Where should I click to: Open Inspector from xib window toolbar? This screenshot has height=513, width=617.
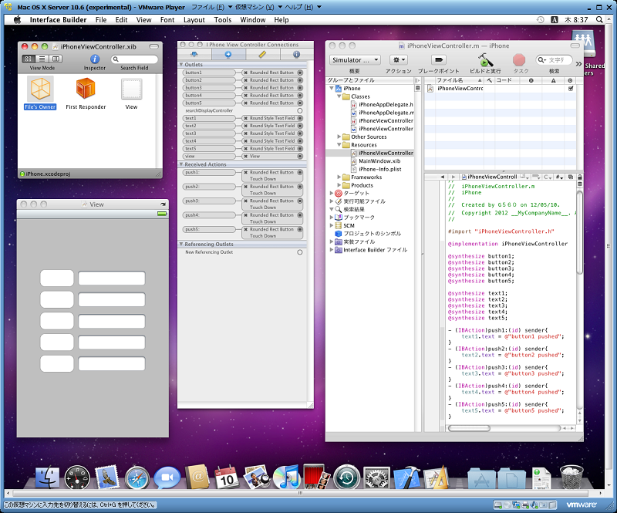click(95, 59)
